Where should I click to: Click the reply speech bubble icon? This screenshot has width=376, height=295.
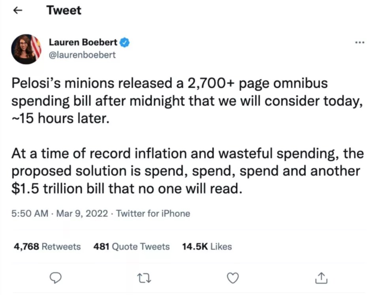[x=57, y=278]
